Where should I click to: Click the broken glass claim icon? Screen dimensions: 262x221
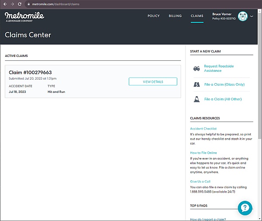coord(196,84)
